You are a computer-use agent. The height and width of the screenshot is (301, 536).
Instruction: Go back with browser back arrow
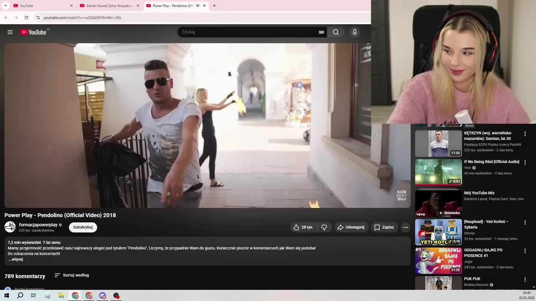point(6,18)
